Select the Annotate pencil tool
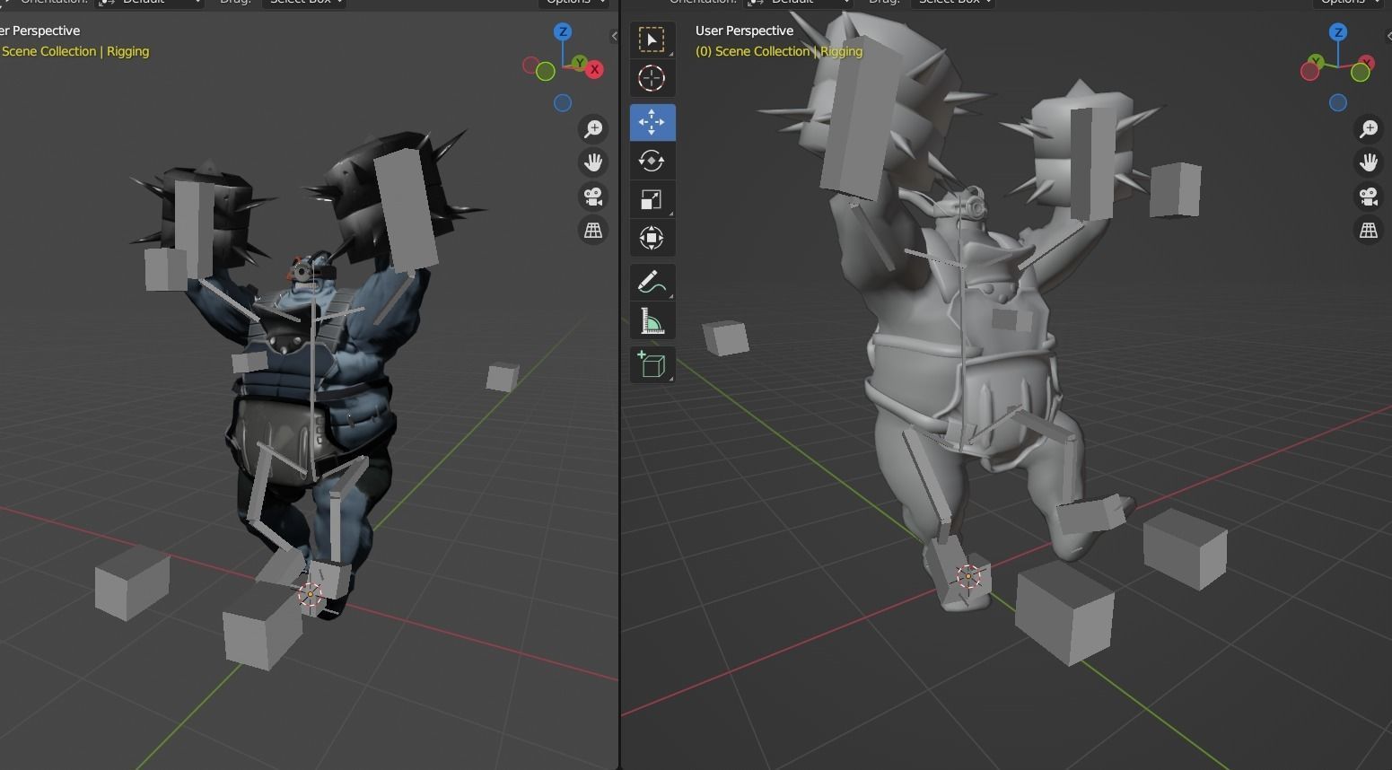 point(652,282)
